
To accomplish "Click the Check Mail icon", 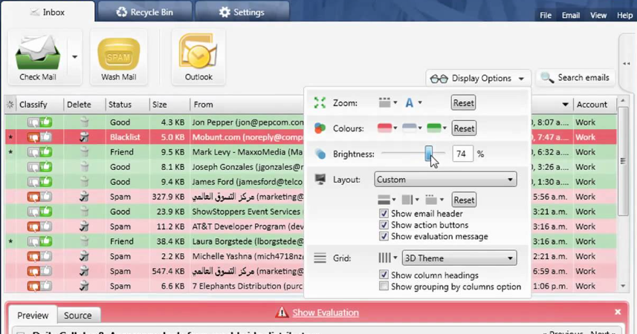I will (x=38, y=53).
